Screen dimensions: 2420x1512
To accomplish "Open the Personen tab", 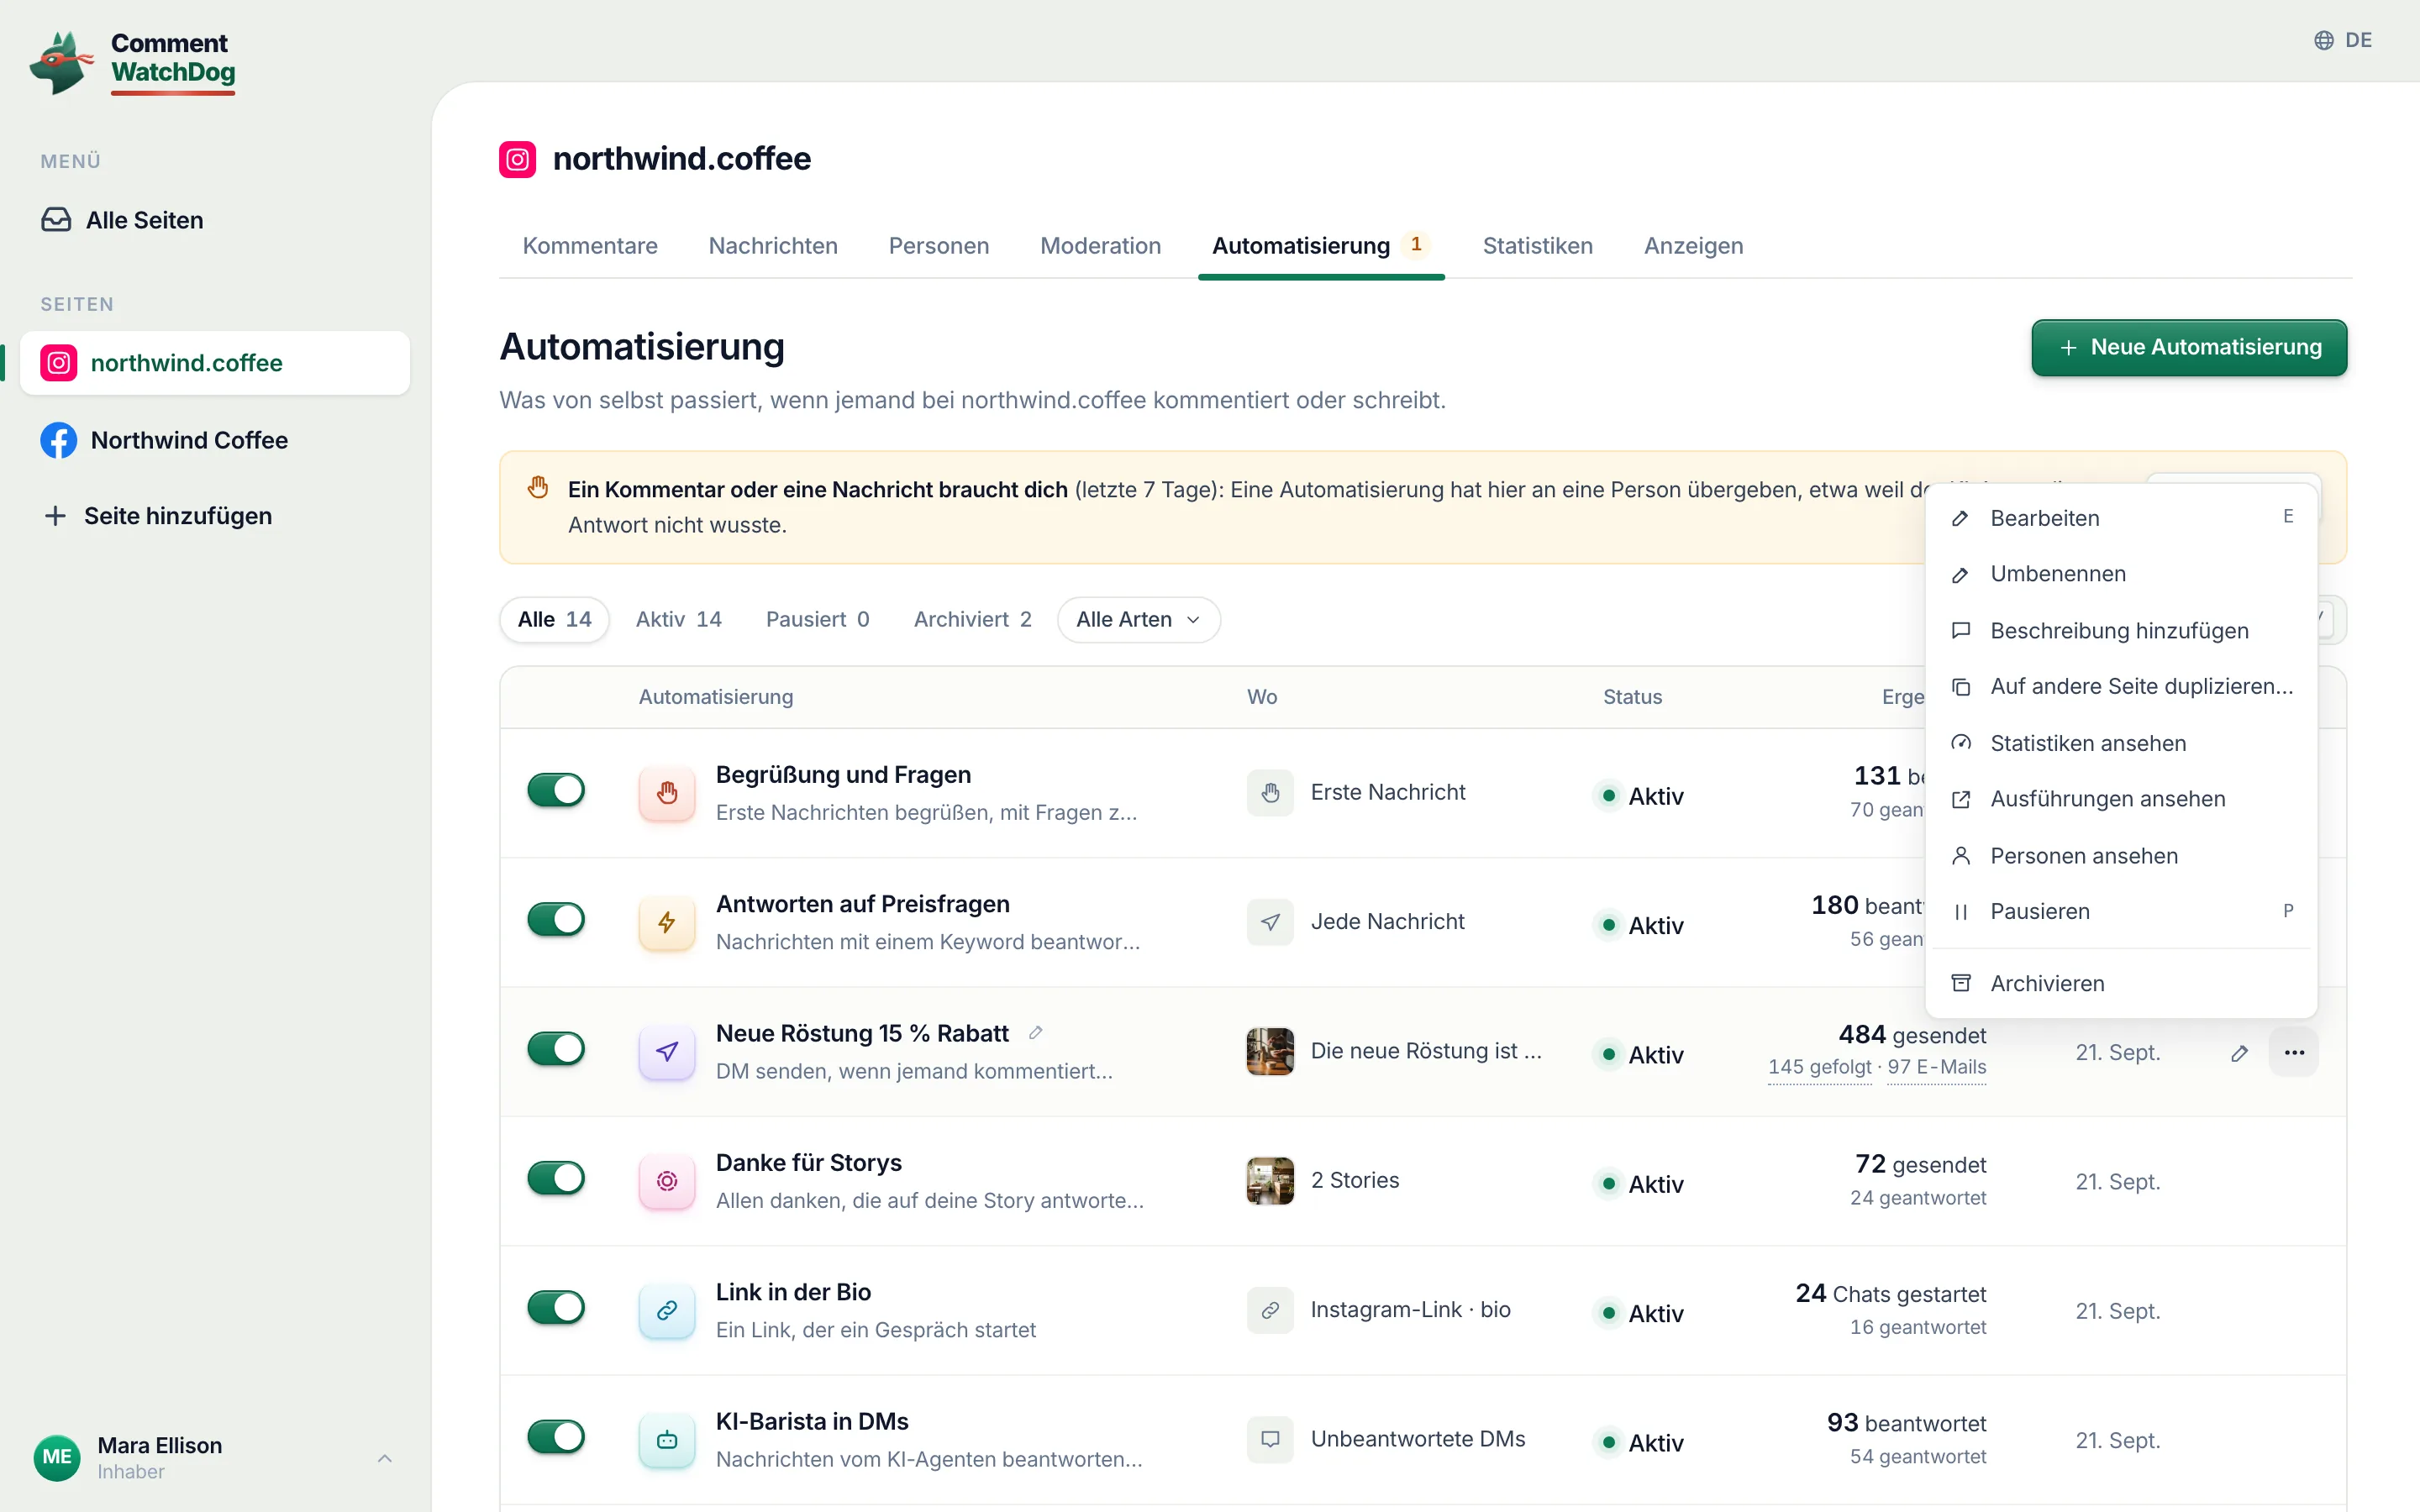I will [x=938, y=246].
